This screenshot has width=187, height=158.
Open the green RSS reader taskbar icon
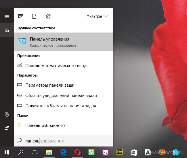(x=91, y=152)
